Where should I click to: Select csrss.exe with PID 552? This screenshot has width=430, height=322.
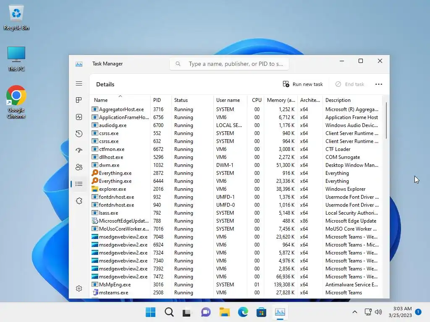coord(236,133)
